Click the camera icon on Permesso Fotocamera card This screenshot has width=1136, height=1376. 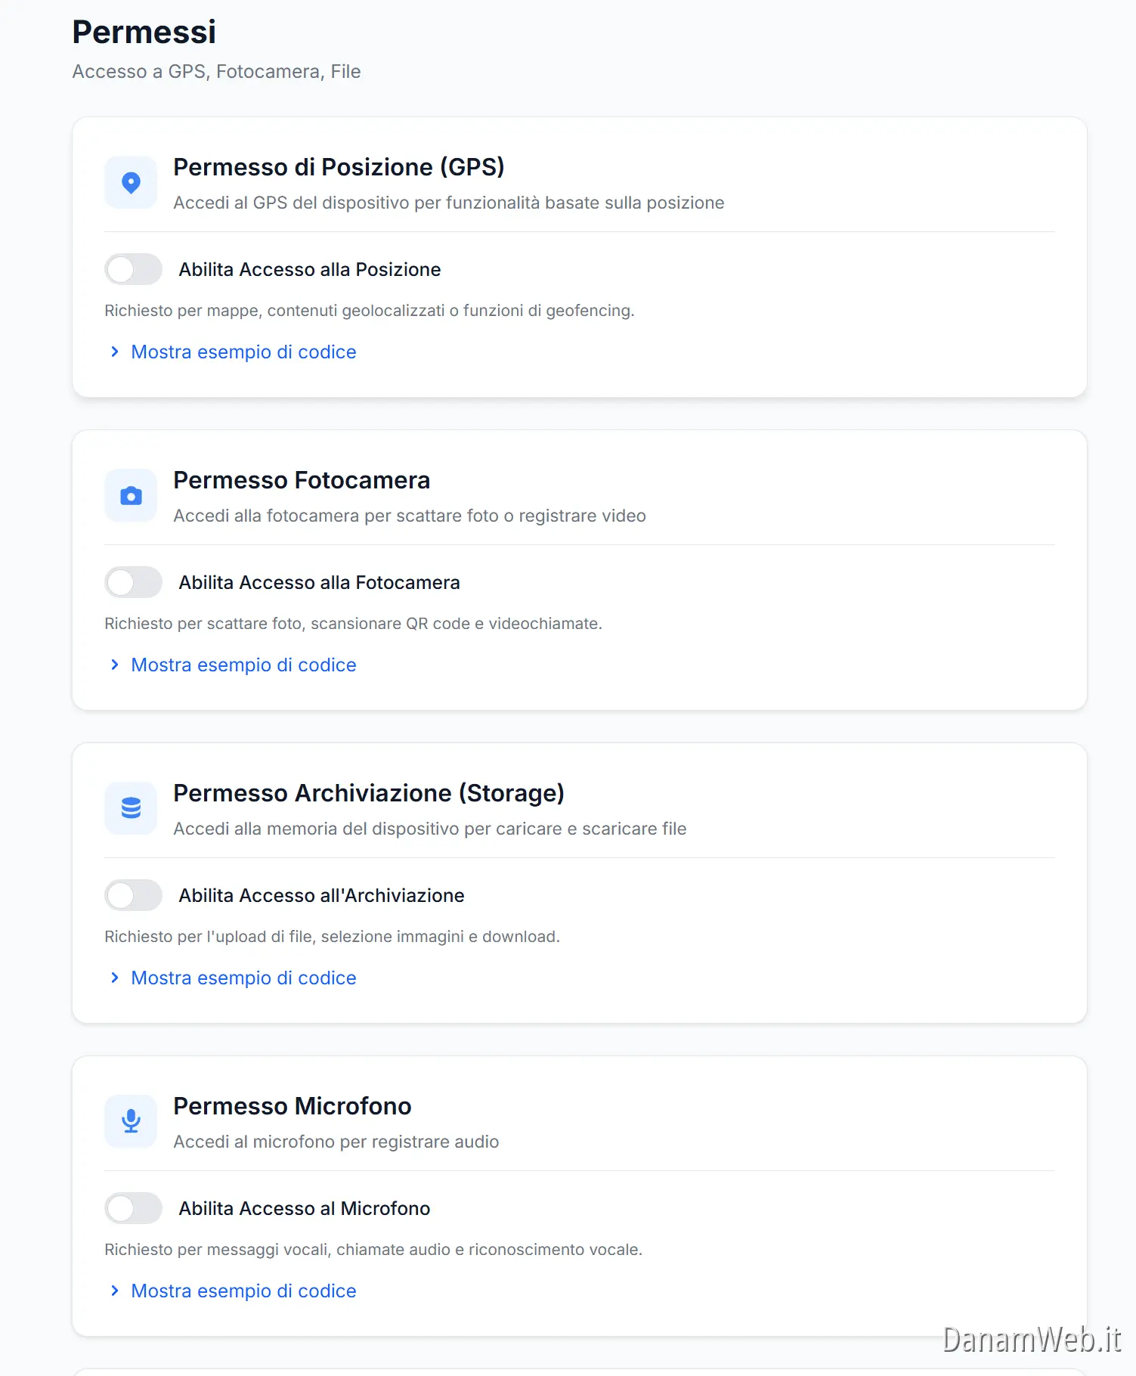(131, 495)
